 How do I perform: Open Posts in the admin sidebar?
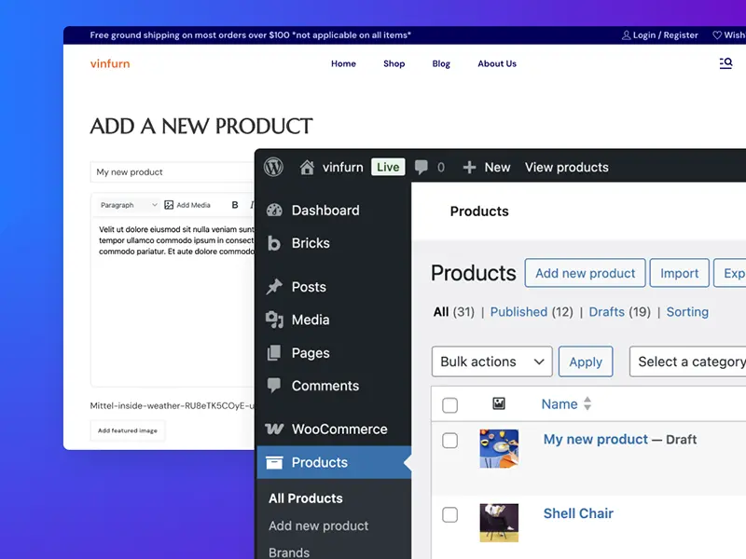[x=309, y=287]
